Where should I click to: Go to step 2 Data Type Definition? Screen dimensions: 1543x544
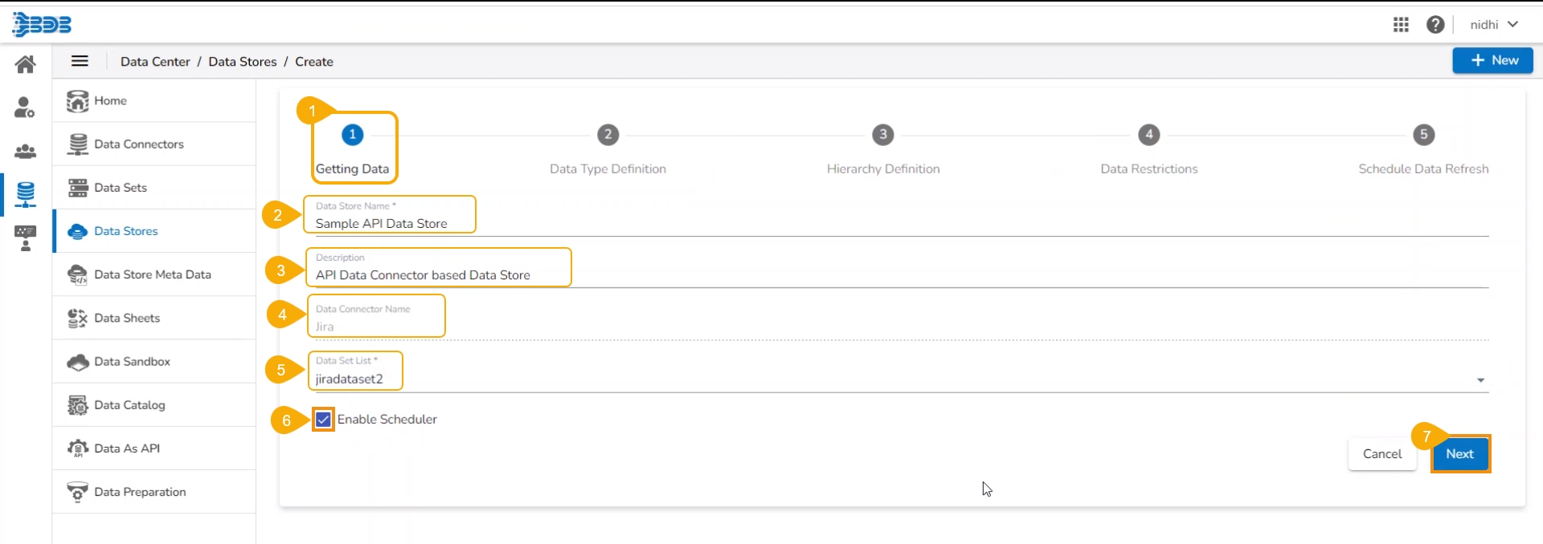(608, 136)
